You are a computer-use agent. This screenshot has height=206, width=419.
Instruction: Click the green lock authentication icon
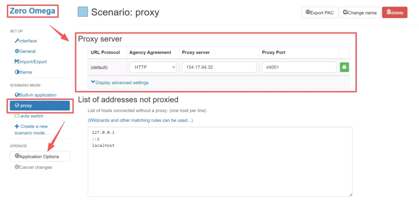344,67
